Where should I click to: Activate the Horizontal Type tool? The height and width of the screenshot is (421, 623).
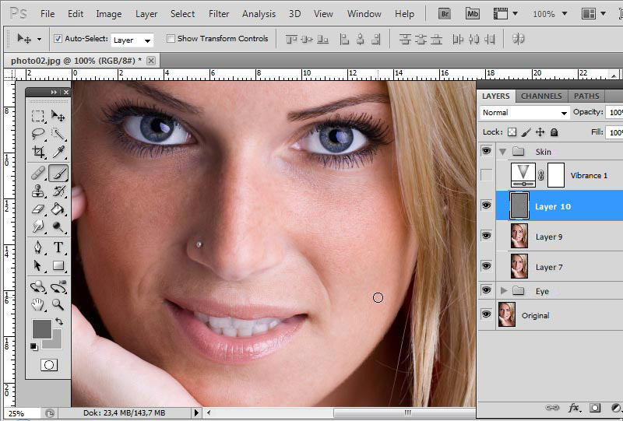point(58,247)
